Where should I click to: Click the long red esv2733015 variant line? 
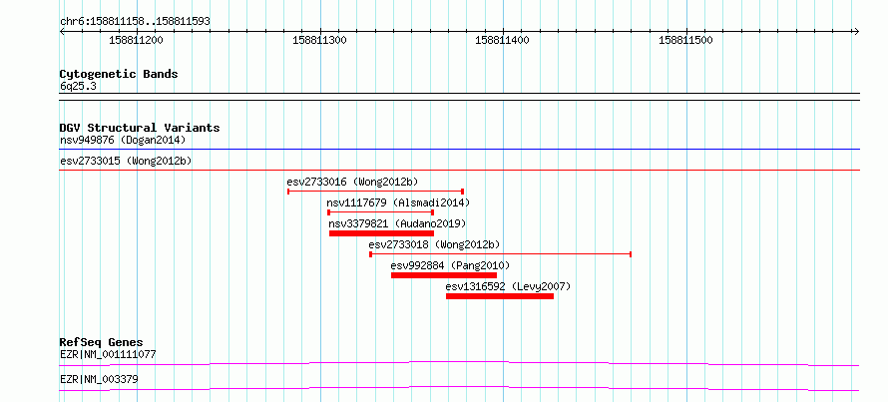tap(459, 170)
